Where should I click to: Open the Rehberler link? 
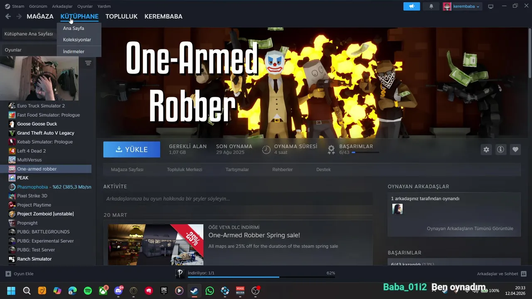(283, 169)
